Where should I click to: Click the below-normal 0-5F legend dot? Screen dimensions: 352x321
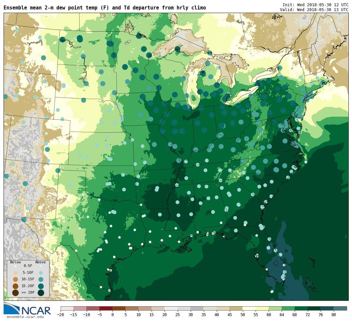pos(15,266)
